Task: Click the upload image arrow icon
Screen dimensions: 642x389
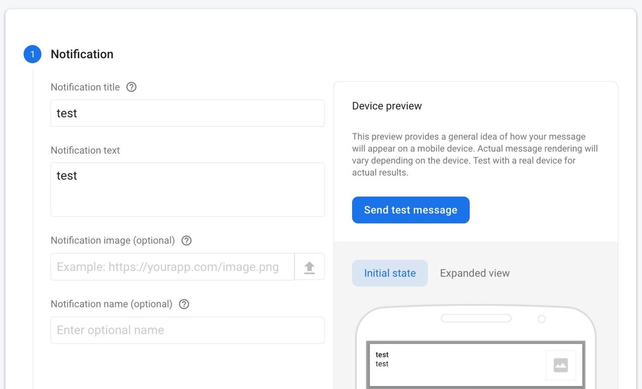Action: pos(309,267)
